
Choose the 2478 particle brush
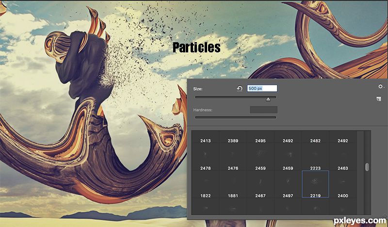click(x=205, y=157)
